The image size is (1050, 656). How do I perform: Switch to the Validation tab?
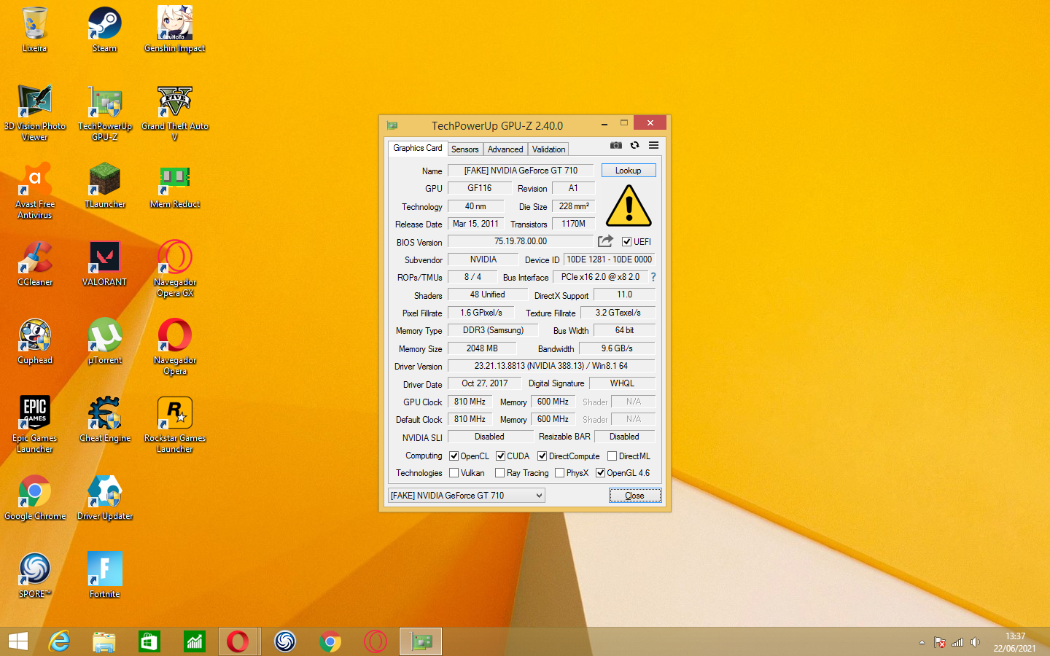(x=548, y=149)
